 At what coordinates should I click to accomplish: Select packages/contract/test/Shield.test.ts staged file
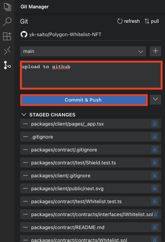click(x=90, y=162)
